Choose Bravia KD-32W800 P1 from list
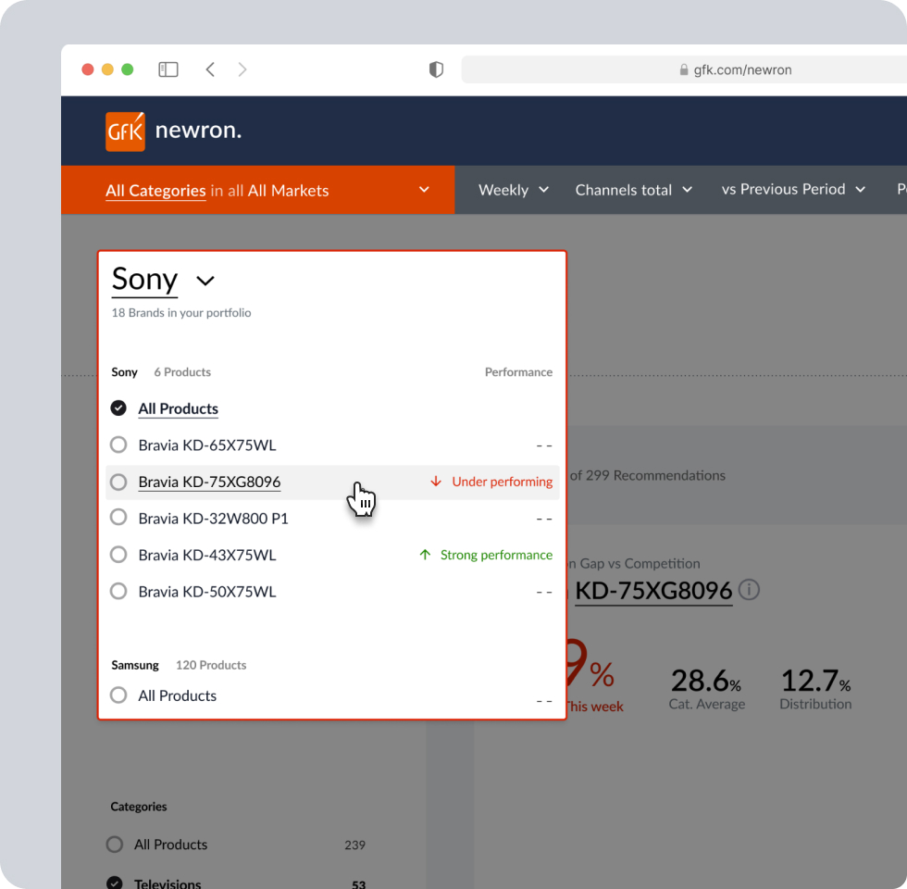 pos(213,519)
